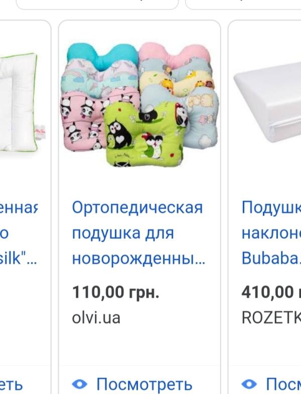The width and height of the screenshot is (301, 394).
Task: Open the Bubaba pillow product title
Action: click(x=271, y=233)
